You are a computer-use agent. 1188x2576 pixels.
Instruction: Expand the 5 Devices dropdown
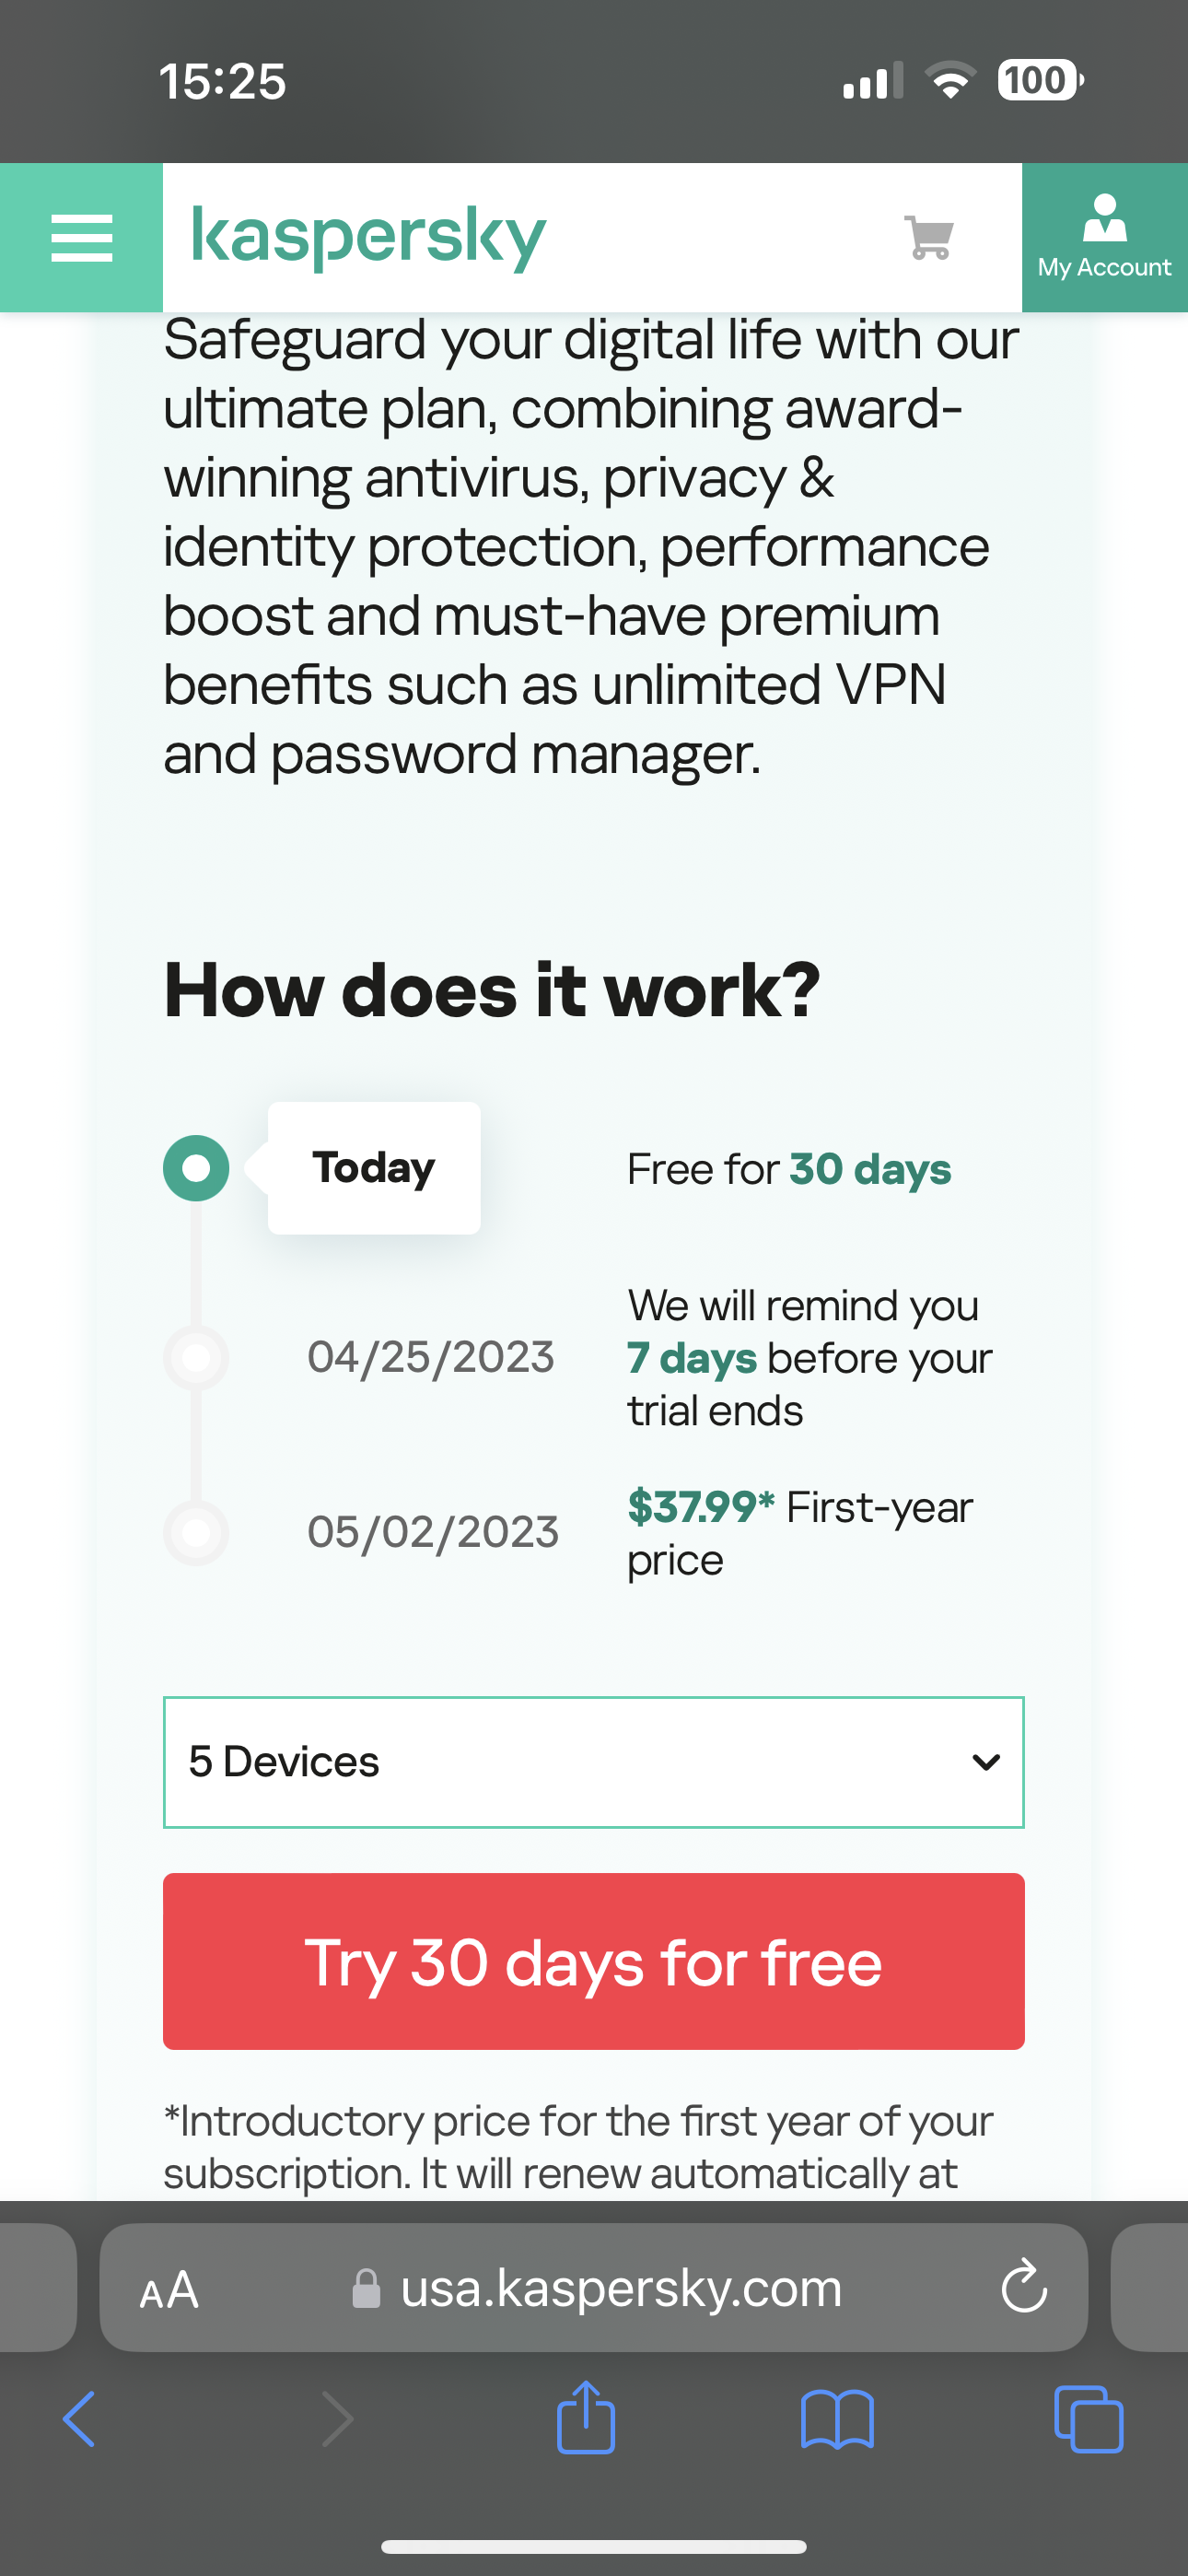pos(593,1762)
